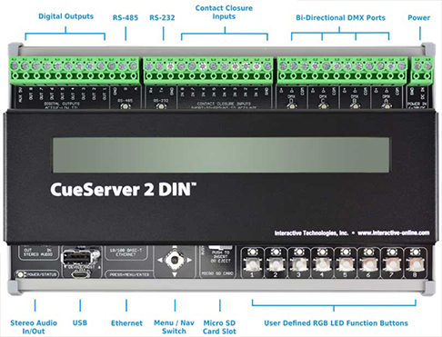
Task: Click the RS-232 status LED
Action: click(x=161, y=106)
